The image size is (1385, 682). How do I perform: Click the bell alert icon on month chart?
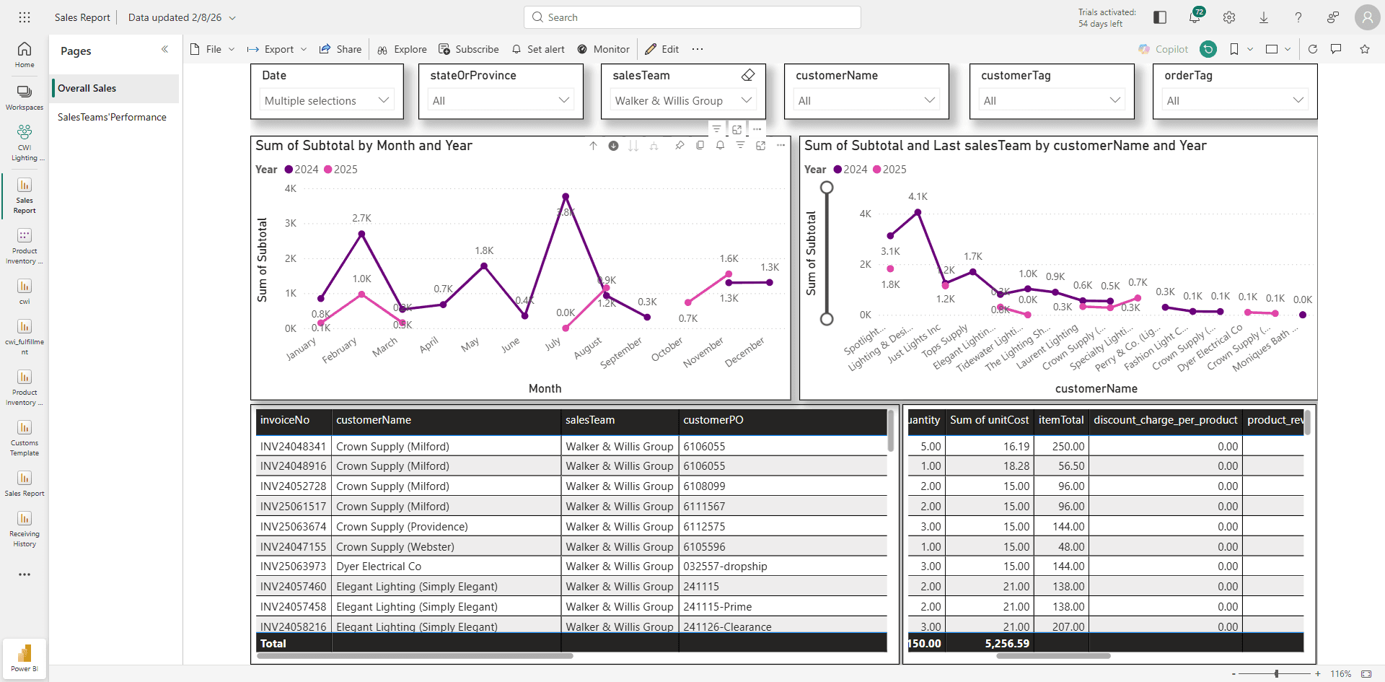click(x=720, y=146)
